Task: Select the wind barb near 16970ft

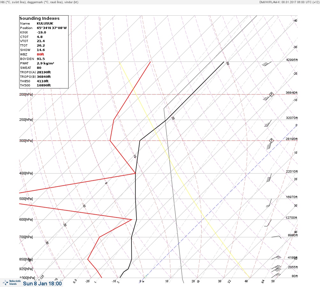Action: coord(269,203)
